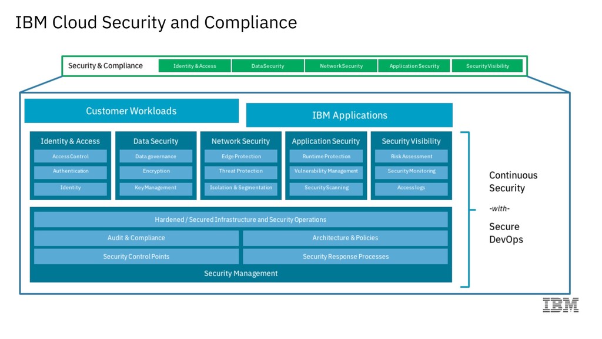Image resolution: width=602 pixels, height=339 pixels.
Task: Click the Access logs box
Action: pos(412,189)
